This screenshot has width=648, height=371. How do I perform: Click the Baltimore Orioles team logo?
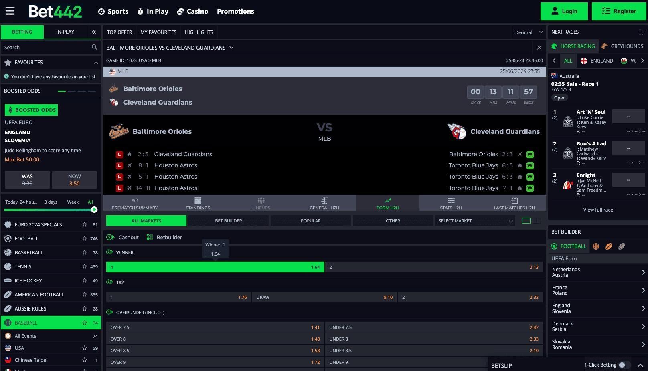119,131
